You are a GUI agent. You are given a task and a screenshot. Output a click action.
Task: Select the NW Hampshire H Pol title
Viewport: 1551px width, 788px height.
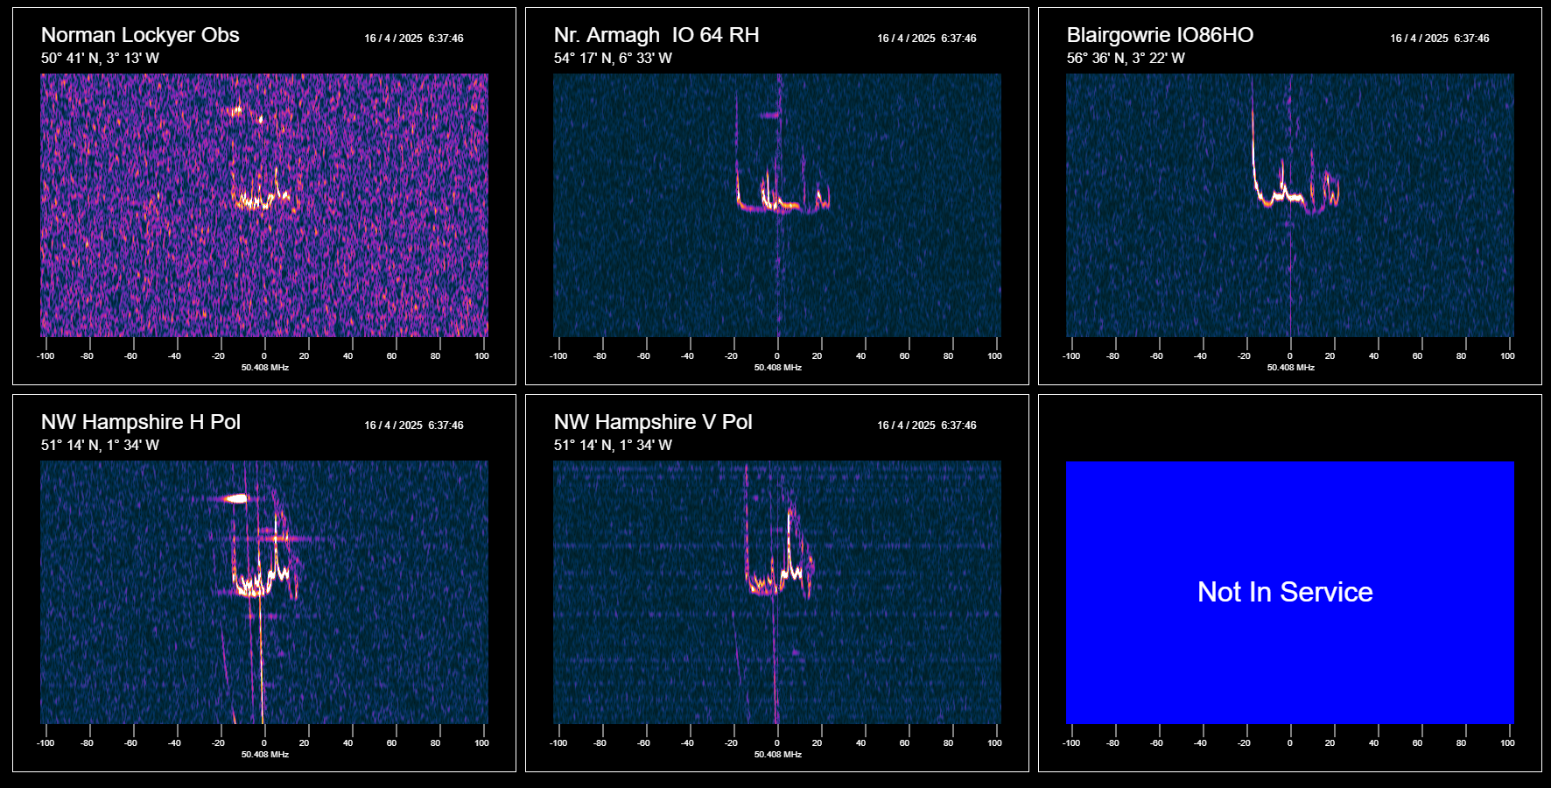[x=141, y=422]
